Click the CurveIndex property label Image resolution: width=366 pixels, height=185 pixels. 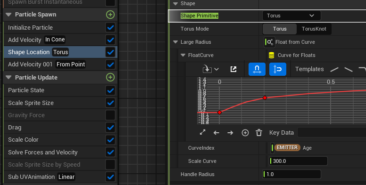coord(201,148)
